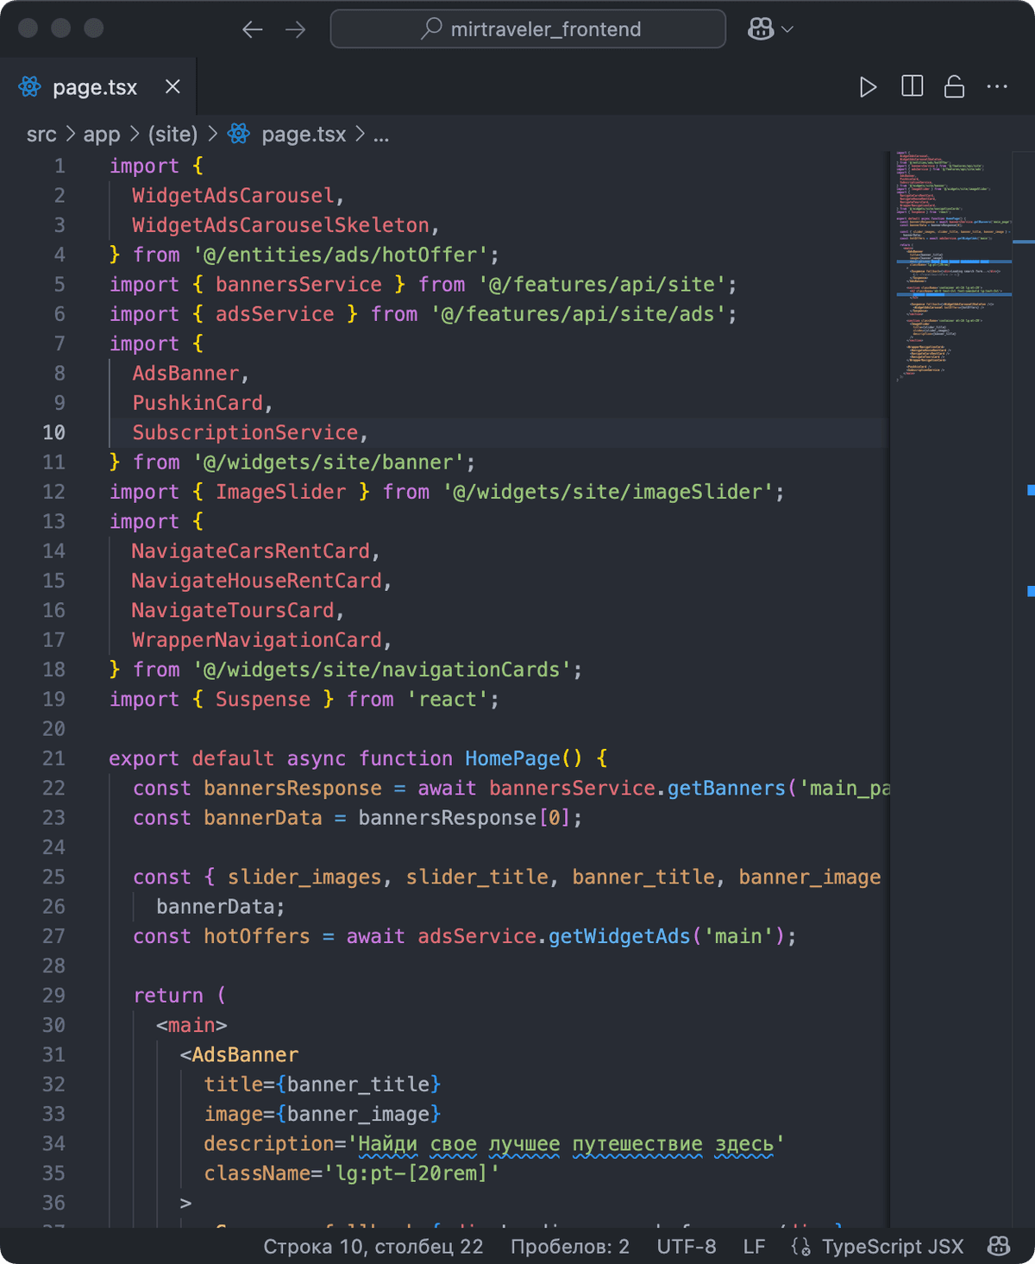
Task: Open the More Actions ellipsis menu
Action: coord(997,86)
